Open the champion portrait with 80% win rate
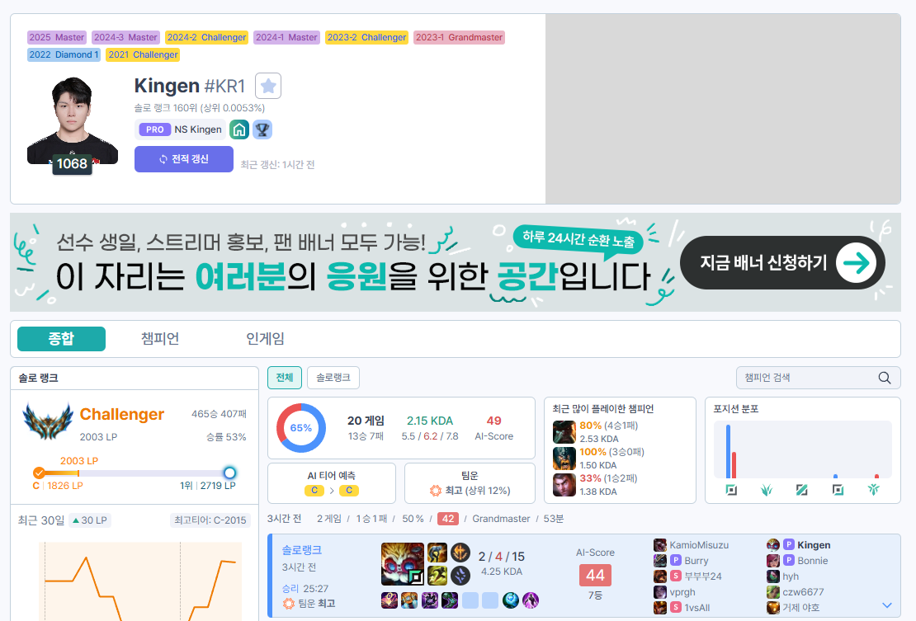The height and width of the screenshot is (621, 916). [x=564, y=432]
